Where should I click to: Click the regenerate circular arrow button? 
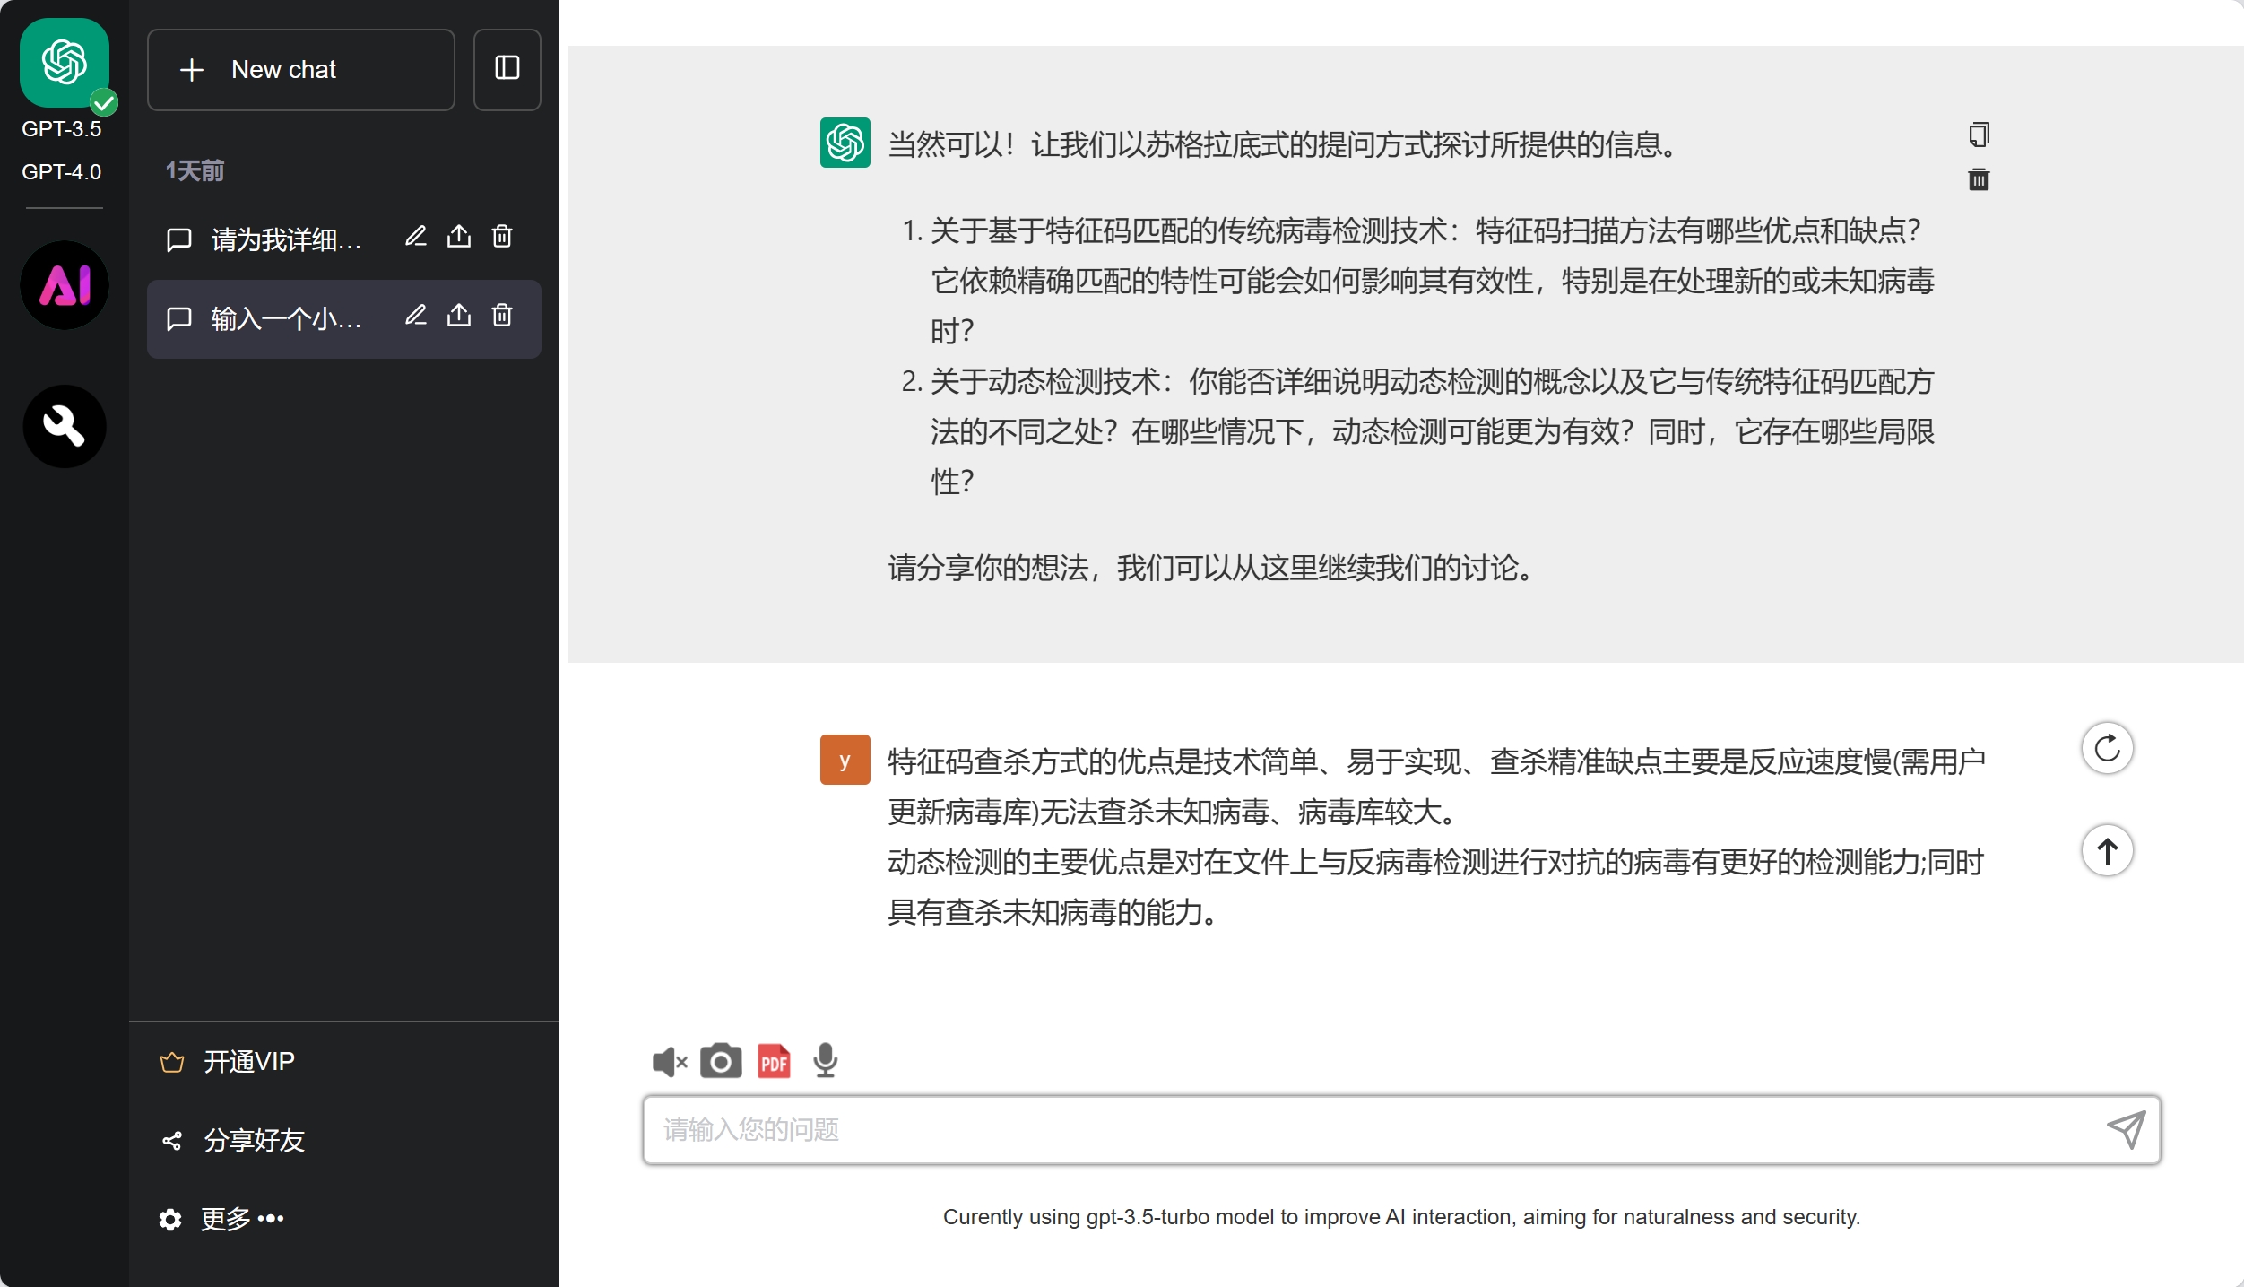pos(2107,748)
